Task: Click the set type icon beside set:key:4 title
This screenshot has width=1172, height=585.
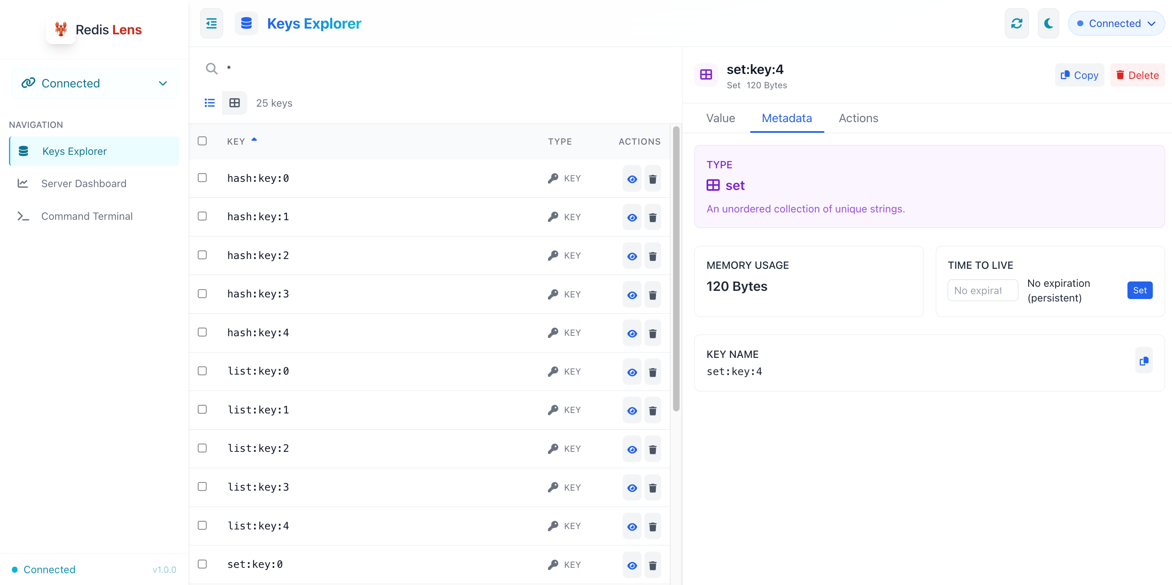Action: click(x=706, y=75)
